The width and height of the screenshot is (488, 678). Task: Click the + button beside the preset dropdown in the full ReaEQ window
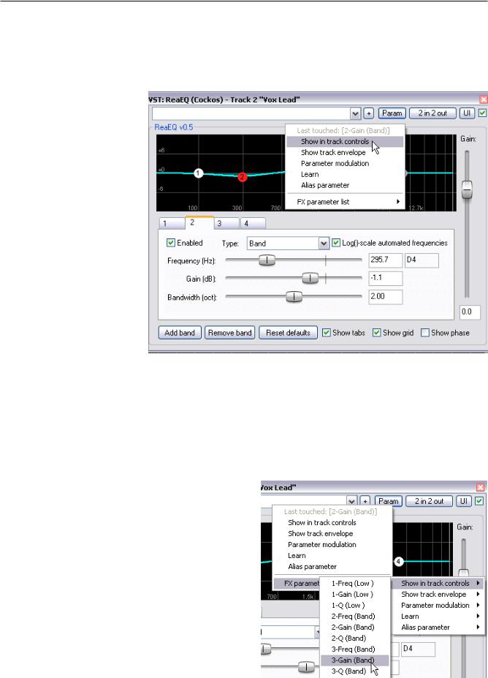coord(368,113)
